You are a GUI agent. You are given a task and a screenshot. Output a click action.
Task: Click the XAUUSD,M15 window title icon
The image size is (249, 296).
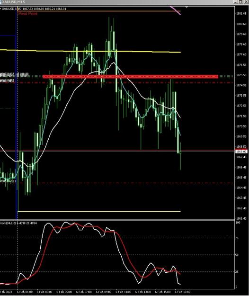point(0,2)
